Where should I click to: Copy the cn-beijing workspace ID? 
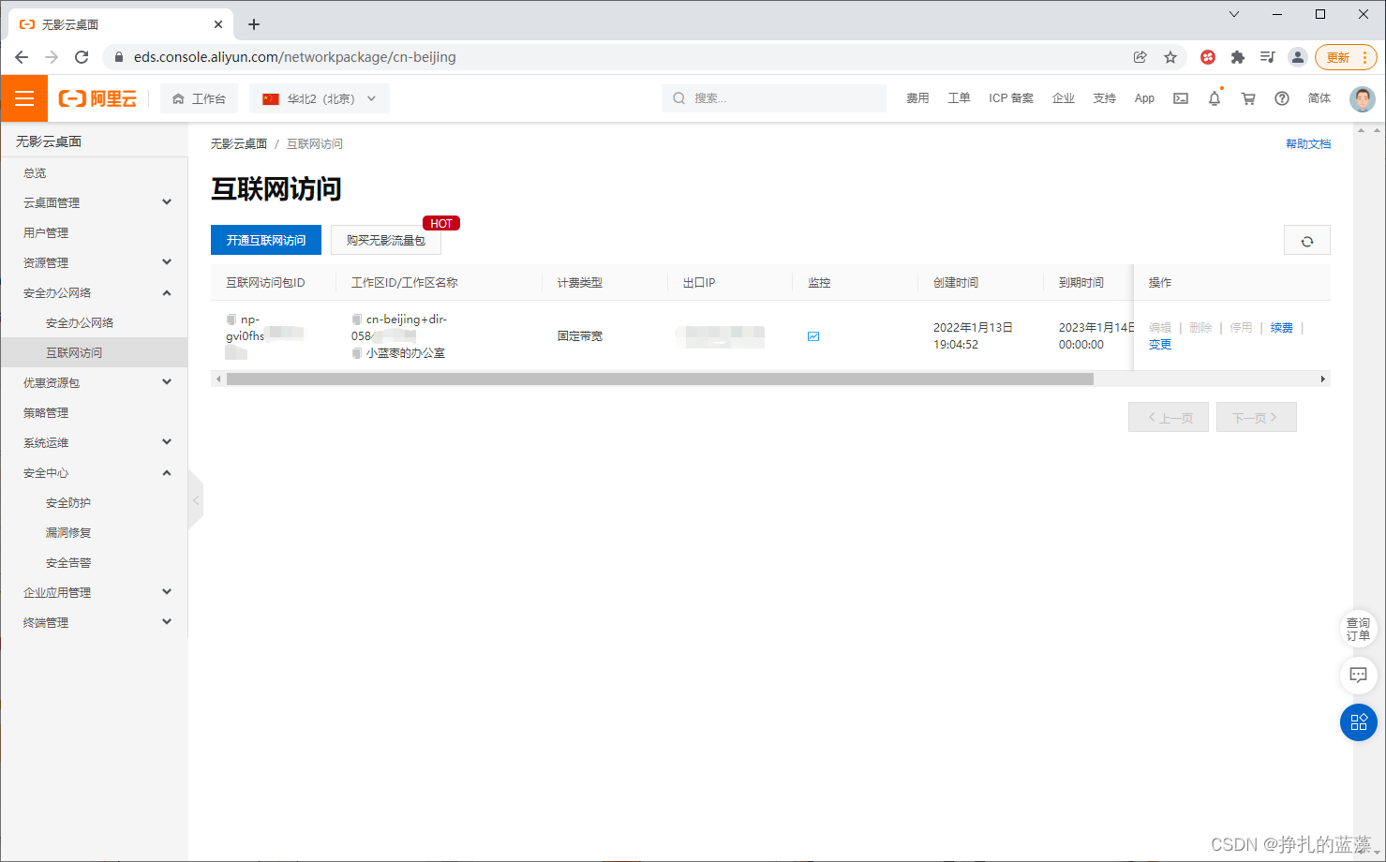pyautogui.click(x=355, y=319)
